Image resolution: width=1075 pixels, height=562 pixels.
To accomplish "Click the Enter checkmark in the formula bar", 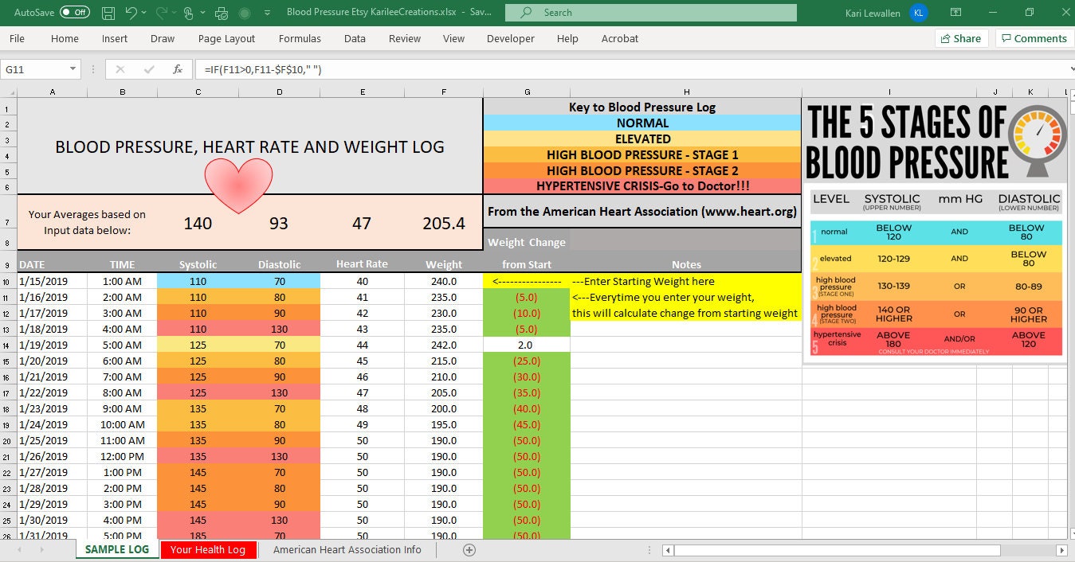I will point(151,69).
